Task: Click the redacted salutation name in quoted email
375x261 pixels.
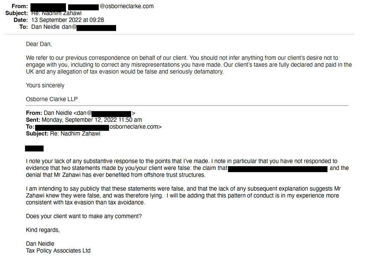Action: 34,148
